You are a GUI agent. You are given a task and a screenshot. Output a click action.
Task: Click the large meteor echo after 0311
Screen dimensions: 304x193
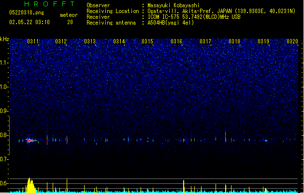point(31,140)
